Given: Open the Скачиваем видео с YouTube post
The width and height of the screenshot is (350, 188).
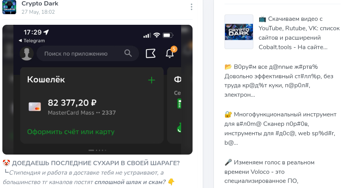Looking at the screenshot, I should 299,33.
